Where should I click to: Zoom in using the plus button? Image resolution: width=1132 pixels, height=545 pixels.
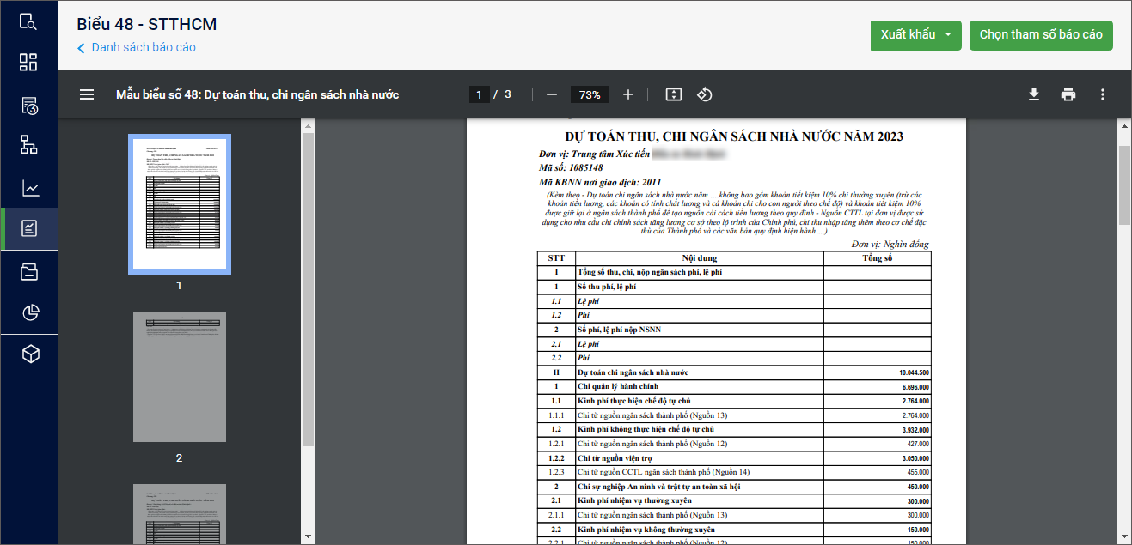pyautogui.click(x=628, y=94)
